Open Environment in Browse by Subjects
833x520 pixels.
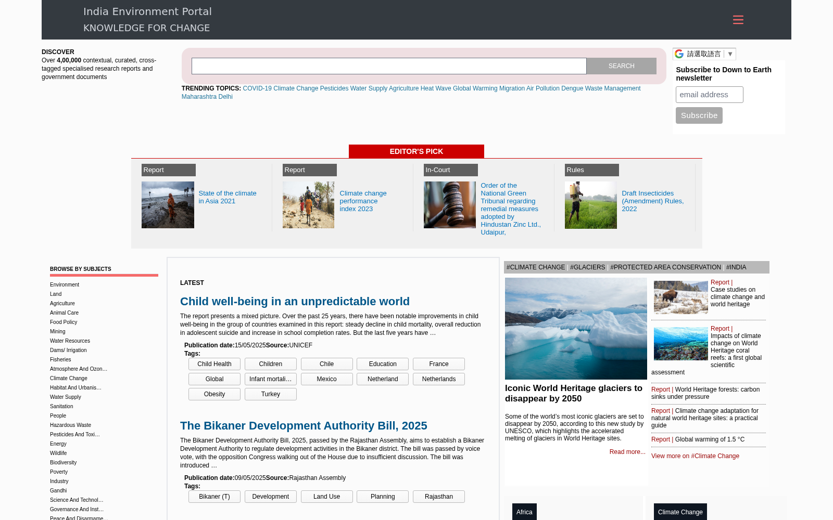(65, 285)
